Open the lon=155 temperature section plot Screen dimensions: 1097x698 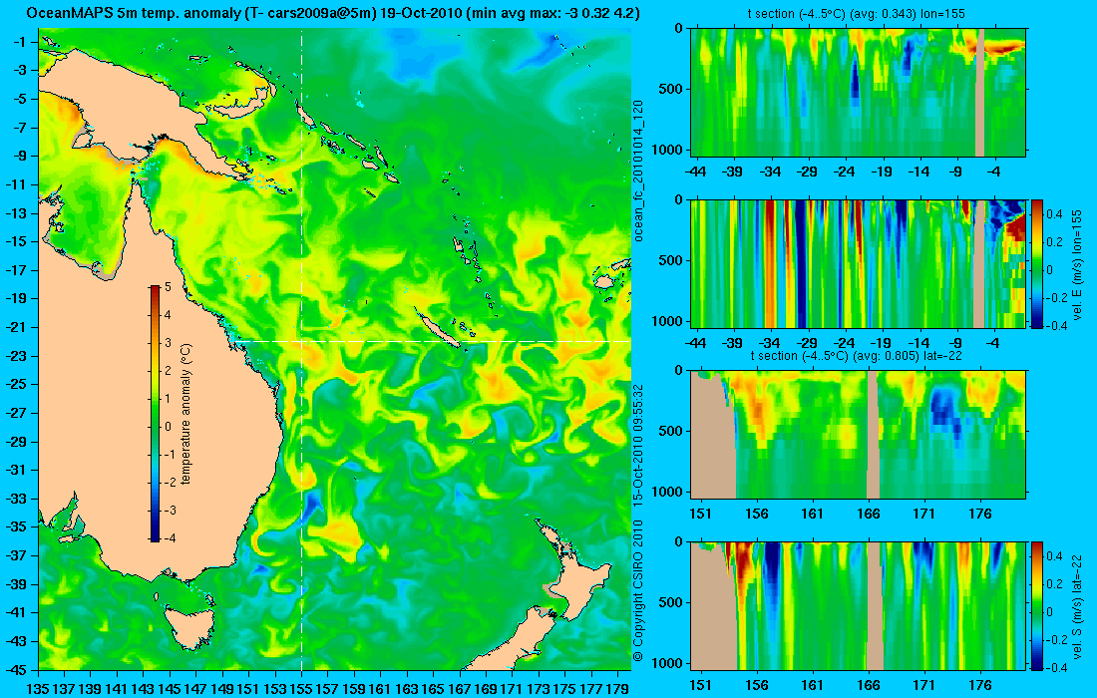click(859, 93)
